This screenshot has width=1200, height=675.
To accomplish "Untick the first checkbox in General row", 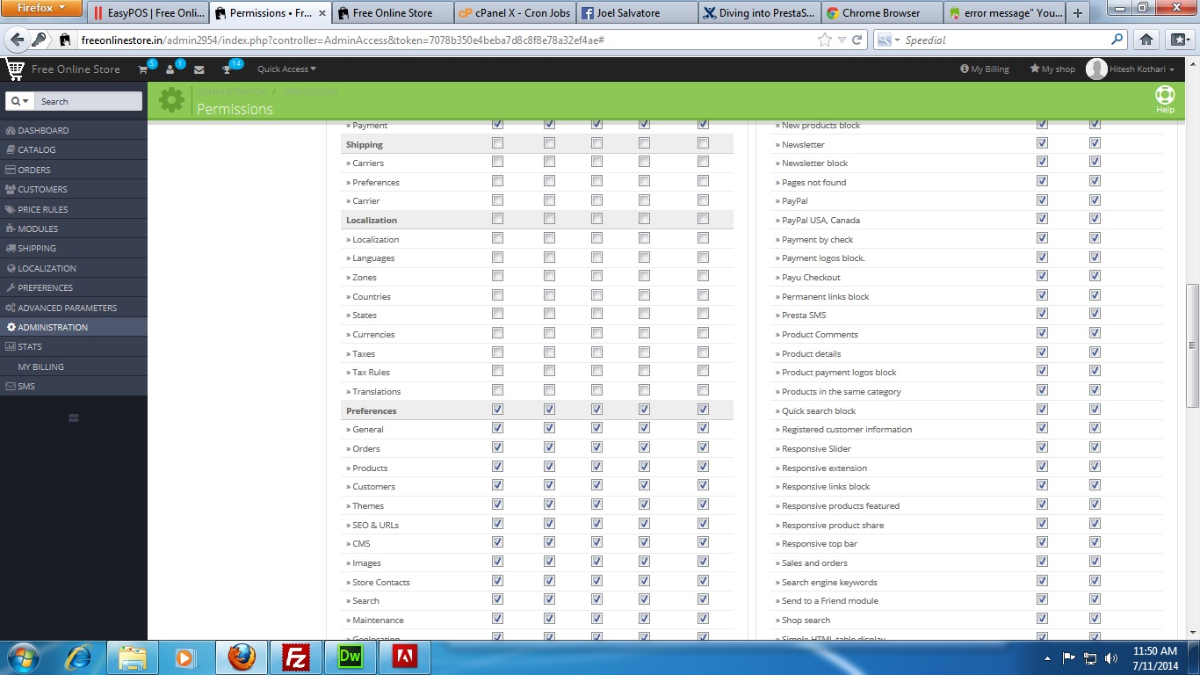I will coord(498,428).
